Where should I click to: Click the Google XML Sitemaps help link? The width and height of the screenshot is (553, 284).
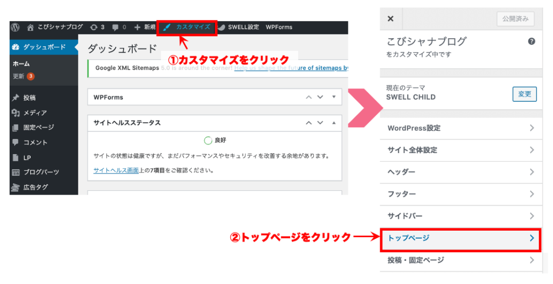(291, 68)
